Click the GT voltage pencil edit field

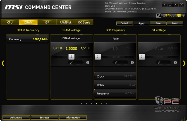[163, 62]
